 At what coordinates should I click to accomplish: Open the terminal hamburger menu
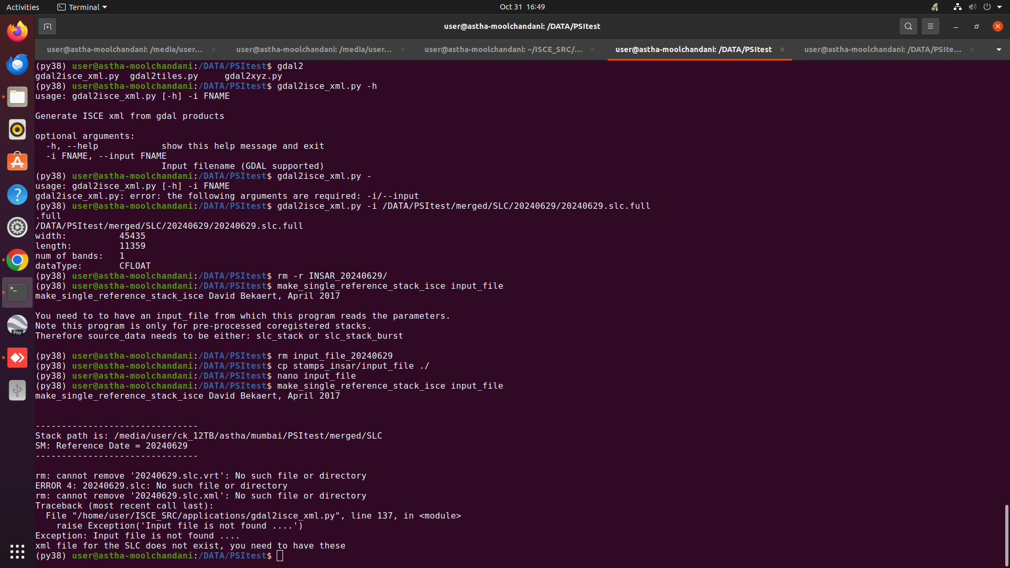[x=930, y=26]
